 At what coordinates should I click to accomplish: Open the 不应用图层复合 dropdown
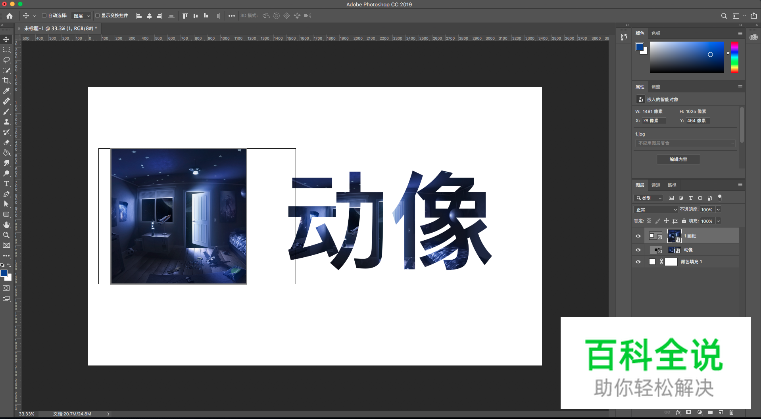[686, 143]
